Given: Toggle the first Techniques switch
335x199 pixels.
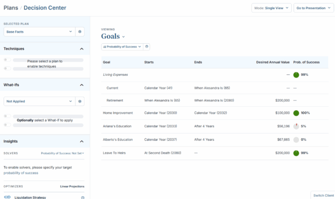Looking at the screenshot, I should tap(7, 60).
